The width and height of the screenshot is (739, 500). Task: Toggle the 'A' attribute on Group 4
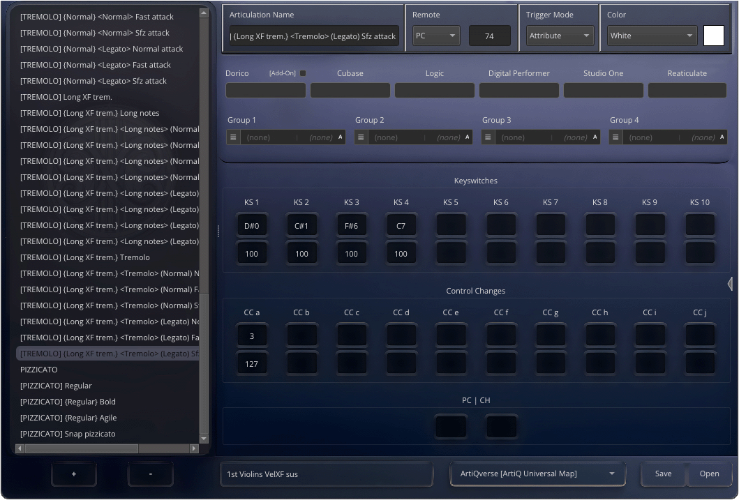pyautogui.click(x=723, y=137)
